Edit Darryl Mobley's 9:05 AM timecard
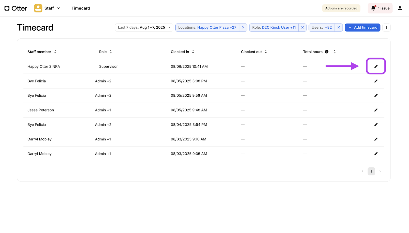 point(376,154)
